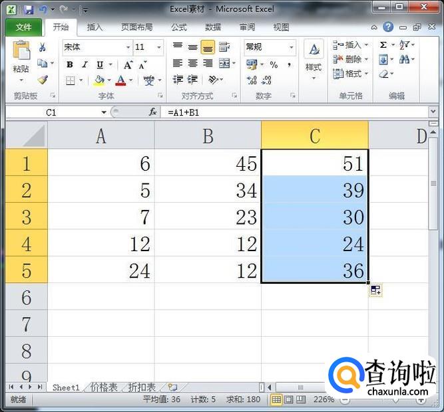Switch to the 插入 ribbon tab
444x412 pixels.
pyautogui.click(x=95, y=27)
